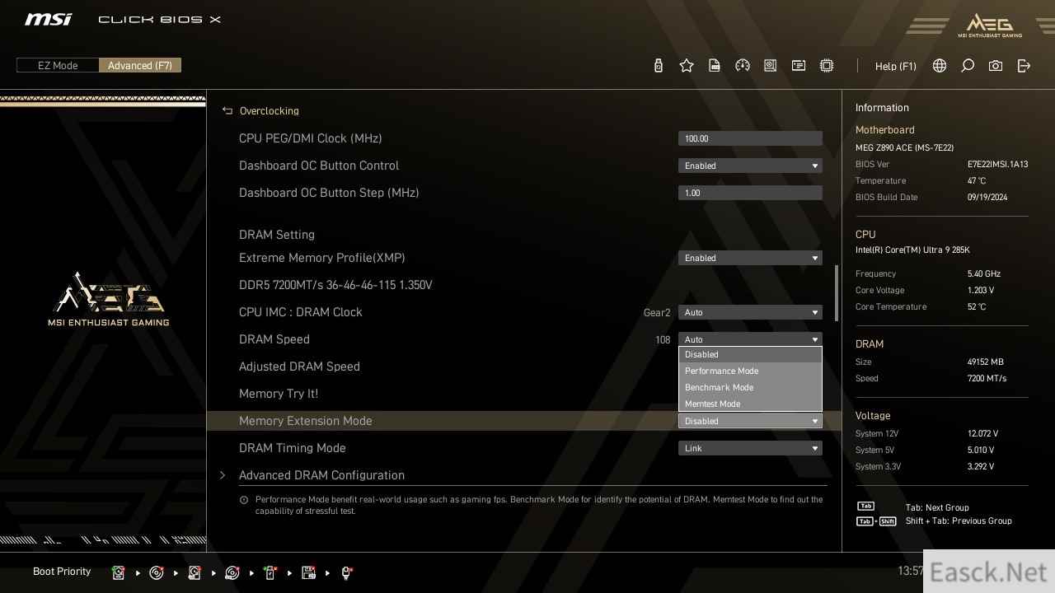Click the Memory Extension Mode label
1055x593 pixels.
pos(306,421)
